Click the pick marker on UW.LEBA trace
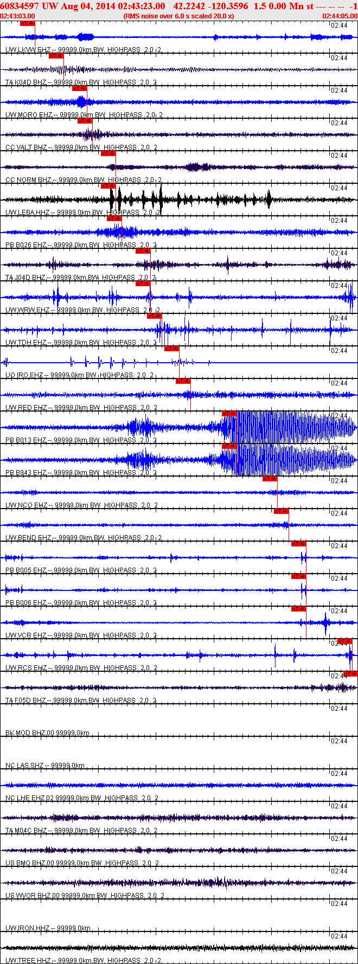The width and height of the screenshot is (358, 964). [108, 186]
